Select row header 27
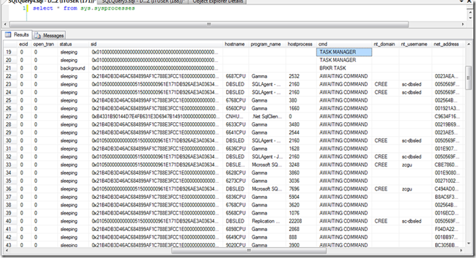Screen dimensions: 476x258 tap(10, 116)
